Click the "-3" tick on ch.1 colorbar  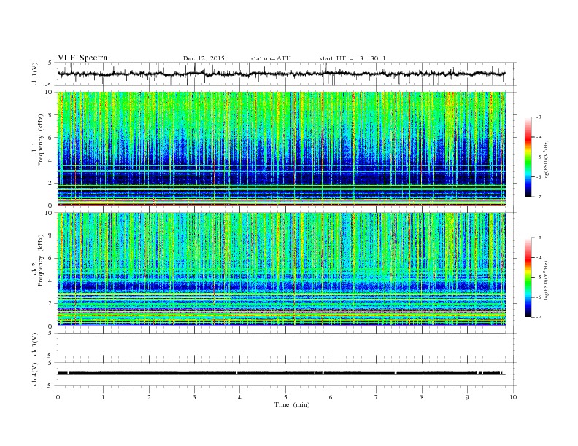click(x=539, y=117)
